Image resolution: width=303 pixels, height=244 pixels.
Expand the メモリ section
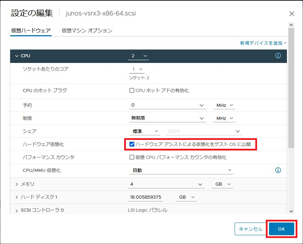pos(16,184)
